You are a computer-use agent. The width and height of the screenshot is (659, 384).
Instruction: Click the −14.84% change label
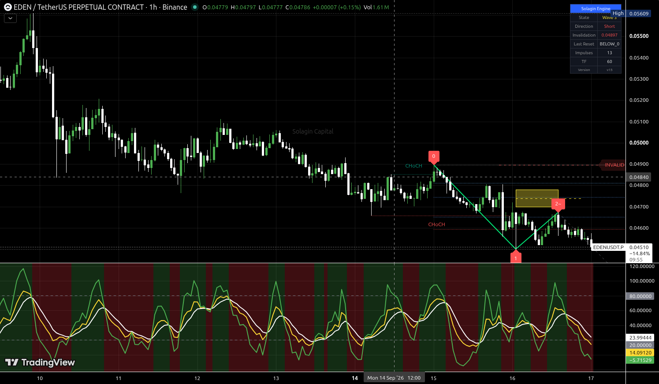[x=639, y=254]
